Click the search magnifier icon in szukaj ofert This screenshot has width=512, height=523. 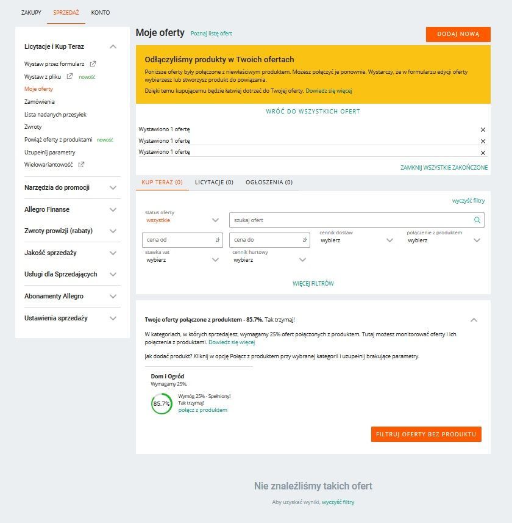477,220
